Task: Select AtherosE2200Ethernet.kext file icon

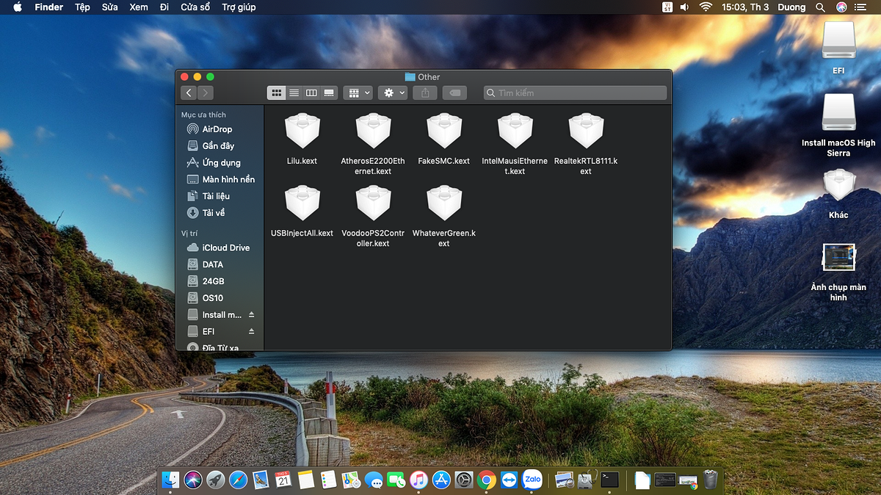Action: (373, 132)
